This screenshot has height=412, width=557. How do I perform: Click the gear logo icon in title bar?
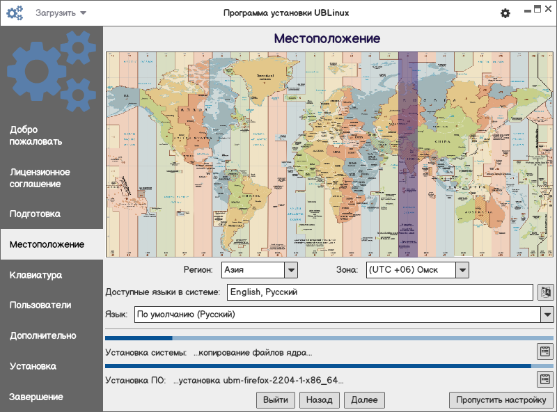[x=15, y=13]
